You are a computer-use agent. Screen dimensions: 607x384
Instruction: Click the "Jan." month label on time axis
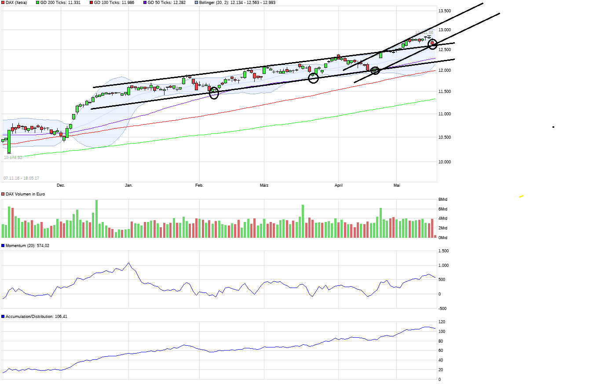(128, 185)
